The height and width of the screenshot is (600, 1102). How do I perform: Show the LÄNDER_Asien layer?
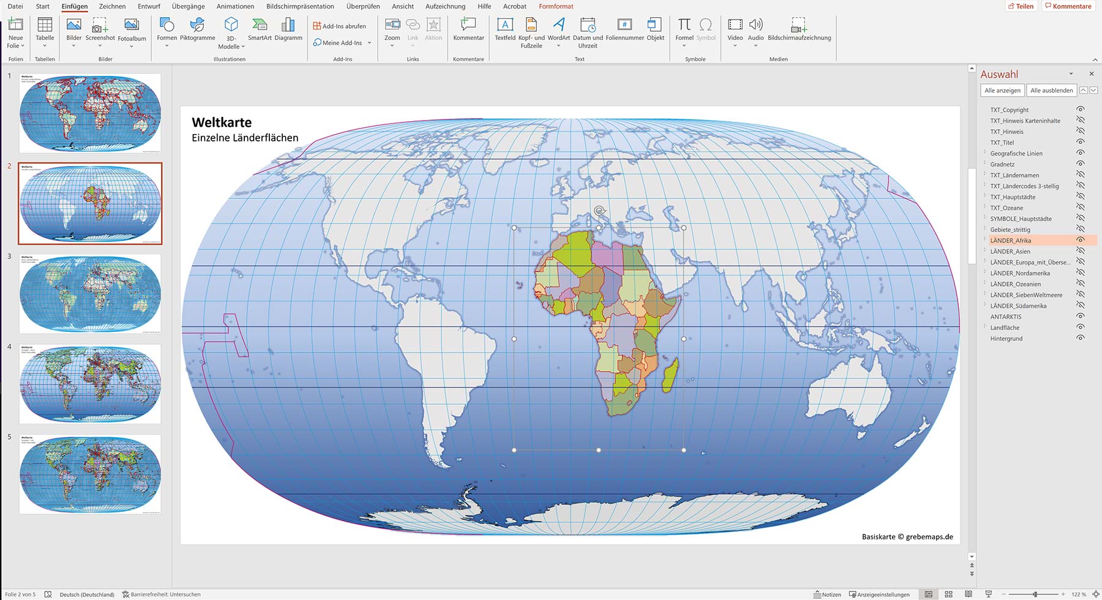[x=1081, y=251]
